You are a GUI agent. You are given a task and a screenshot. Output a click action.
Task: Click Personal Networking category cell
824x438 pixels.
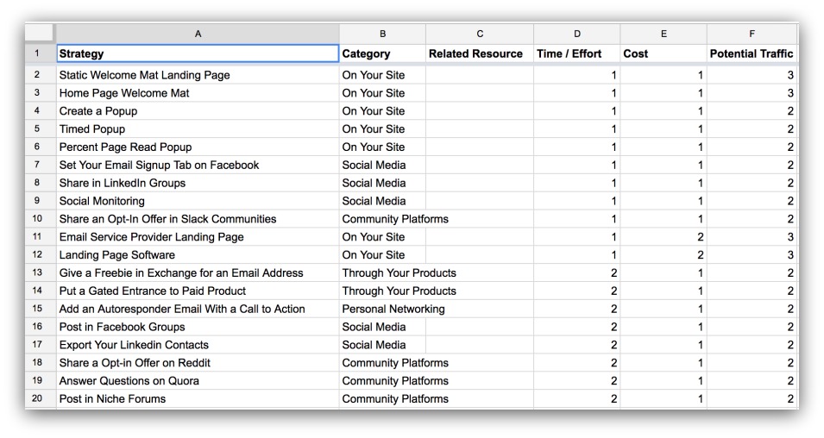(x=382, y=309)
